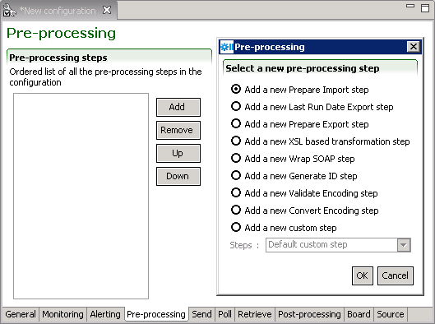Click the Remove button
The image size is (435, 324).
pyautogui.click(x=178, y=130)
